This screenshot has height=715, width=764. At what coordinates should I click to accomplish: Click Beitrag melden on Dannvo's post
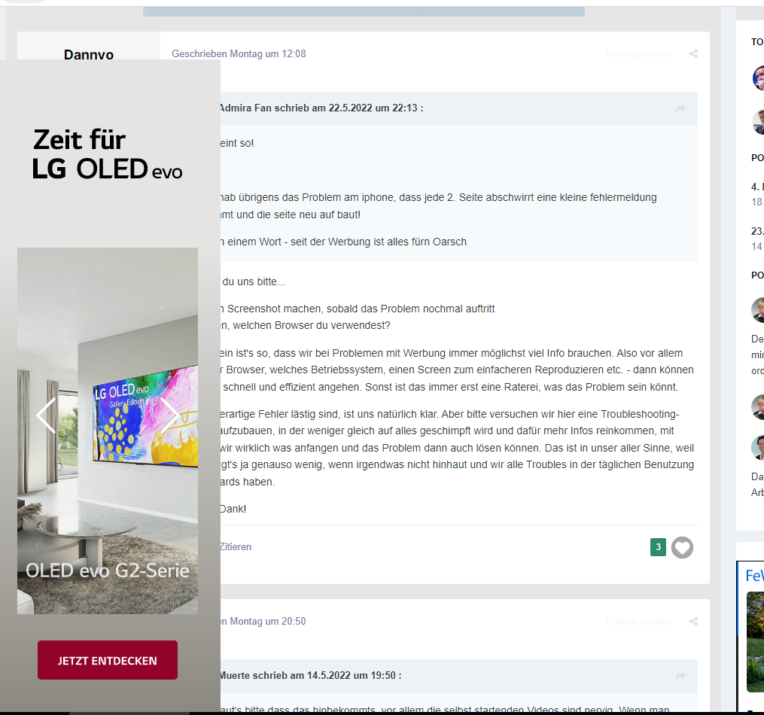tap(639, 54)
